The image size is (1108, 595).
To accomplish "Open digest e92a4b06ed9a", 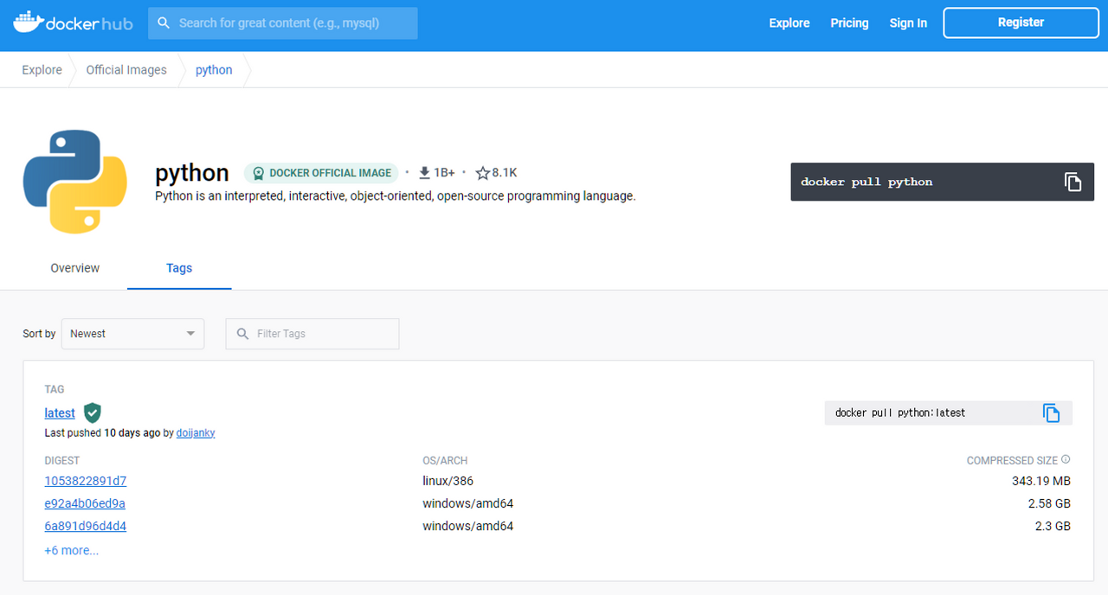I will (x=85, y=503).
